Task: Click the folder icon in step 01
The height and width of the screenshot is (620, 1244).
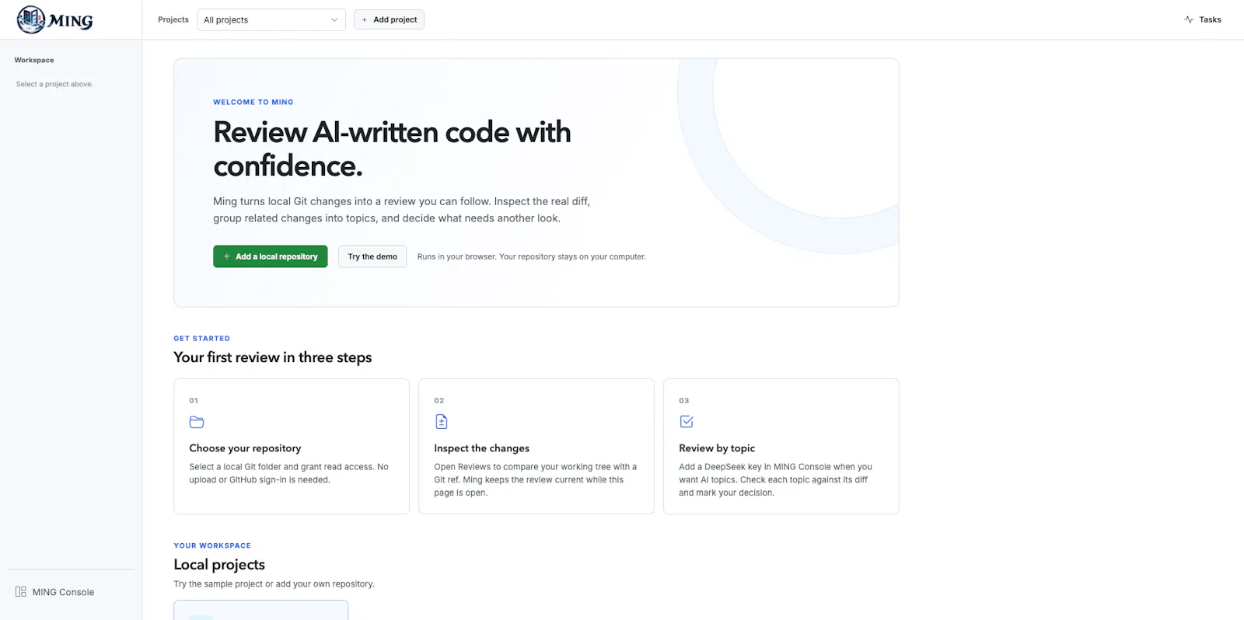Action: point(197,422)
